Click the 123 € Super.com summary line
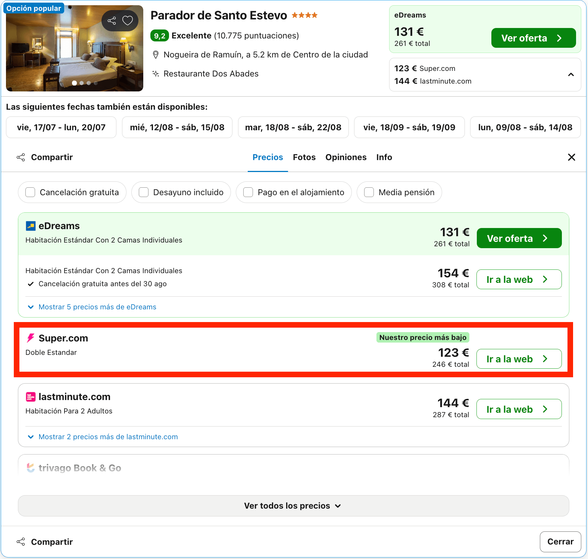 (x=425, y=68)
